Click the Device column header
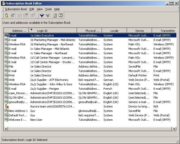Viewport: 180px width, 144px height. coord(139,31)
